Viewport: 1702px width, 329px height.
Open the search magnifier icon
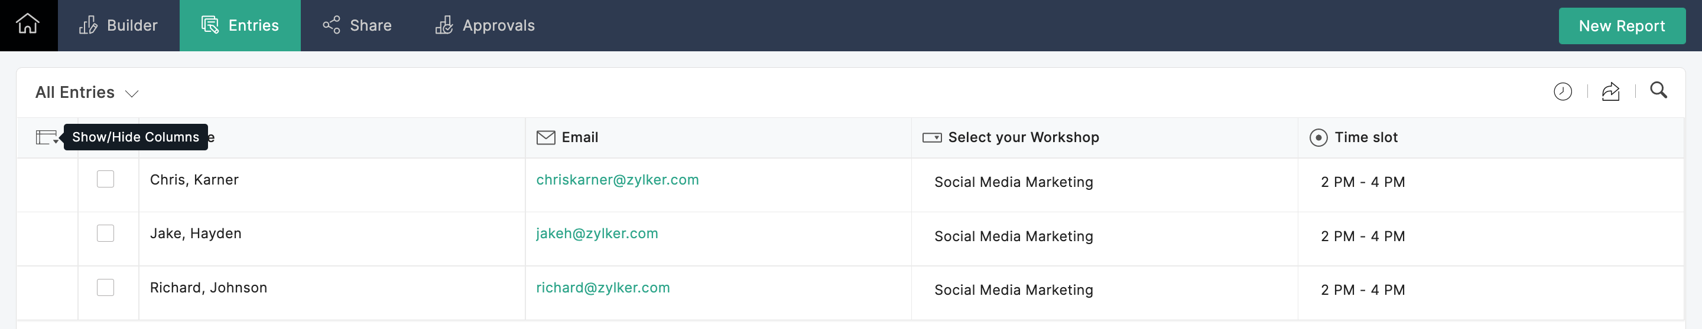click(x=1658, y=90)
